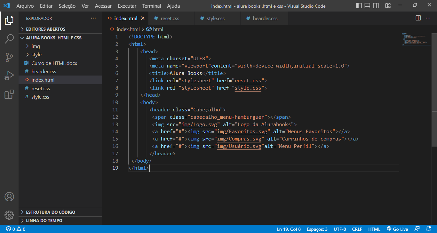Open the Editar menu

46,6
